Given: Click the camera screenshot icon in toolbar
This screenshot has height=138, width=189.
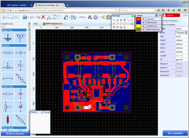Looking at the screenshot, I should 108,17.
